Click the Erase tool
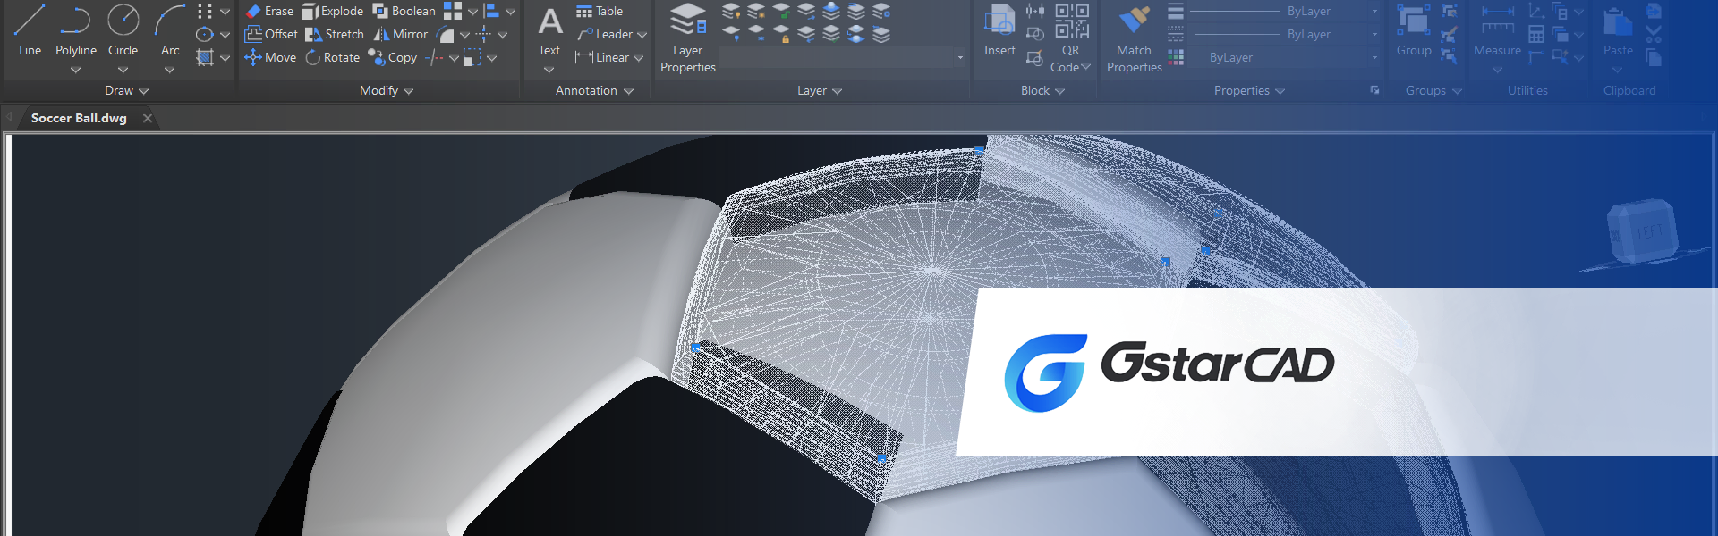The image size is (1718, 536). tap(269, 12)
